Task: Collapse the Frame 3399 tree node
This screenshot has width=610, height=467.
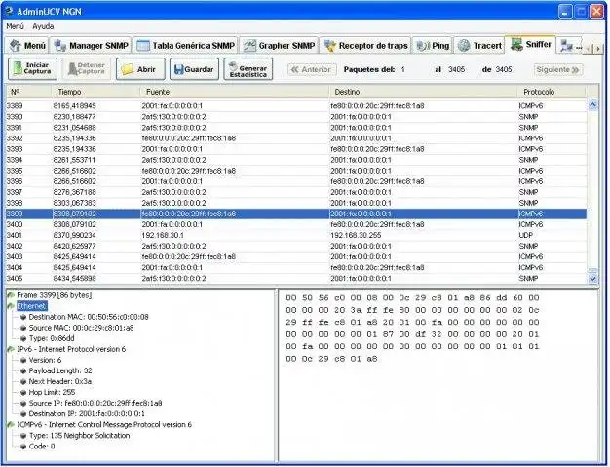Action: tap(11, 295)
